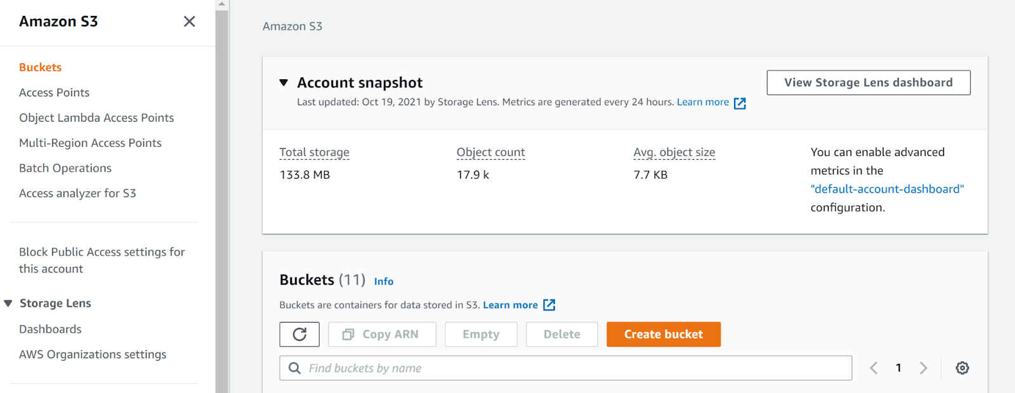Go to next page of buckets

[x=924, y=368]
